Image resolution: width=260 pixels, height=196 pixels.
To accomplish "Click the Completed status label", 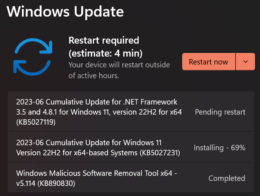I will tap(227, 178).
